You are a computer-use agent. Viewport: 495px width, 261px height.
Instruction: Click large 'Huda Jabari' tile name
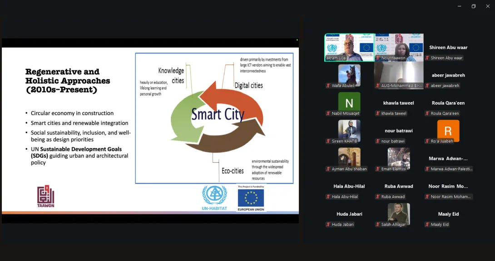click(x=349, y=214)
